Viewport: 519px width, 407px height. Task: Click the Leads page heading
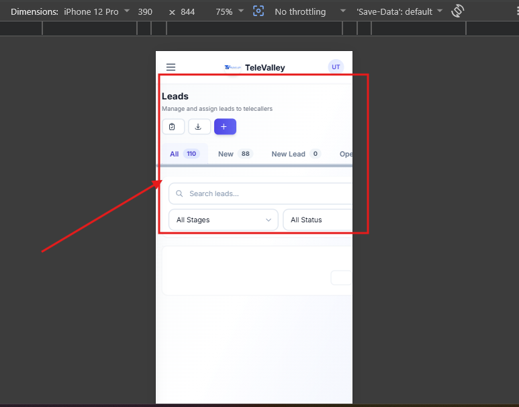[x=175, y=96]
